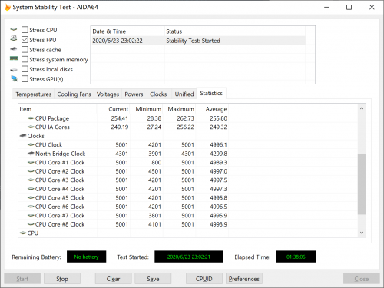This screenshot has width=384, height=288.
Task: Click the CPU Core #1 Clock minimum value 800
Action: (x=156, y=162)
